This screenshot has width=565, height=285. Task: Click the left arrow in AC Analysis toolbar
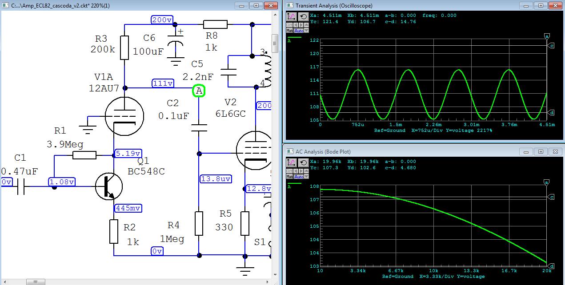[x=296, y=171]
